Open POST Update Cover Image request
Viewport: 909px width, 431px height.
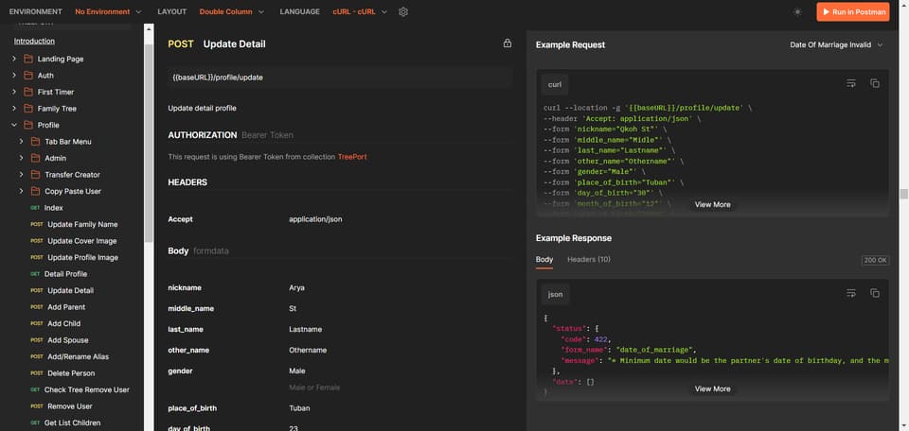click(81, 241)
